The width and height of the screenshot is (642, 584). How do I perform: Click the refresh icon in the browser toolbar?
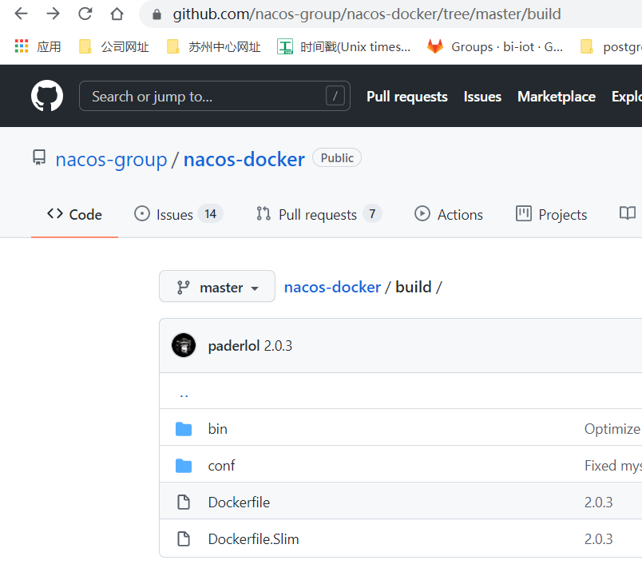click(x=85, y=14)
